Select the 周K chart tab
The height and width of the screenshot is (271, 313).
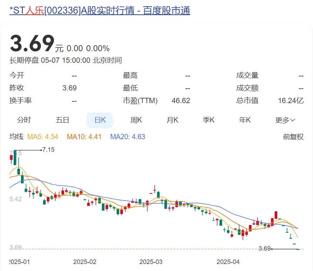(x=136, y=120)
